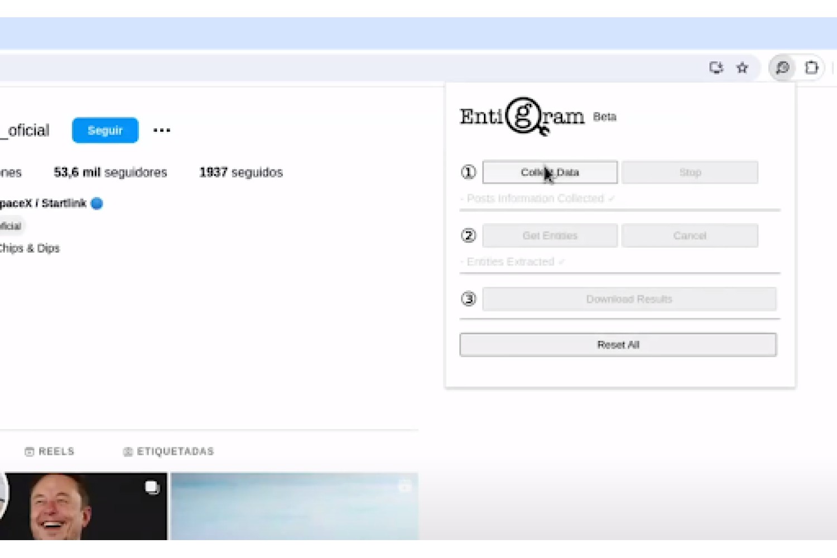This screenshot has width=837, height=558.
Task: Click the 'Entities Extracted' status text
Action: (x=512, y=262)
